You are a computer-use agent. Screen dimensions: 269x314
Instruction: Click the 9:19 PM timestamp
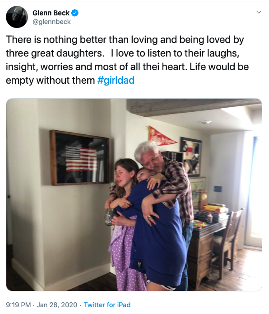19,305
